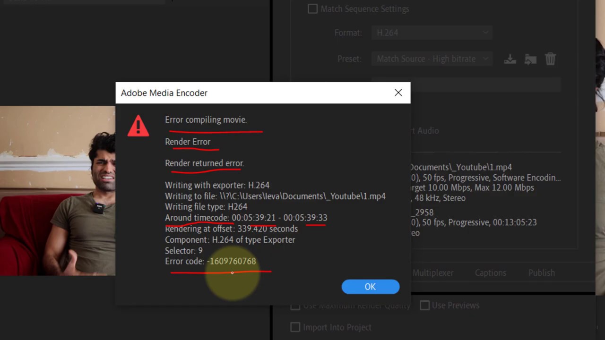Click the 'Render returned error.' text
The width and height of the screenshot is (605, 340).
(204, 163)
